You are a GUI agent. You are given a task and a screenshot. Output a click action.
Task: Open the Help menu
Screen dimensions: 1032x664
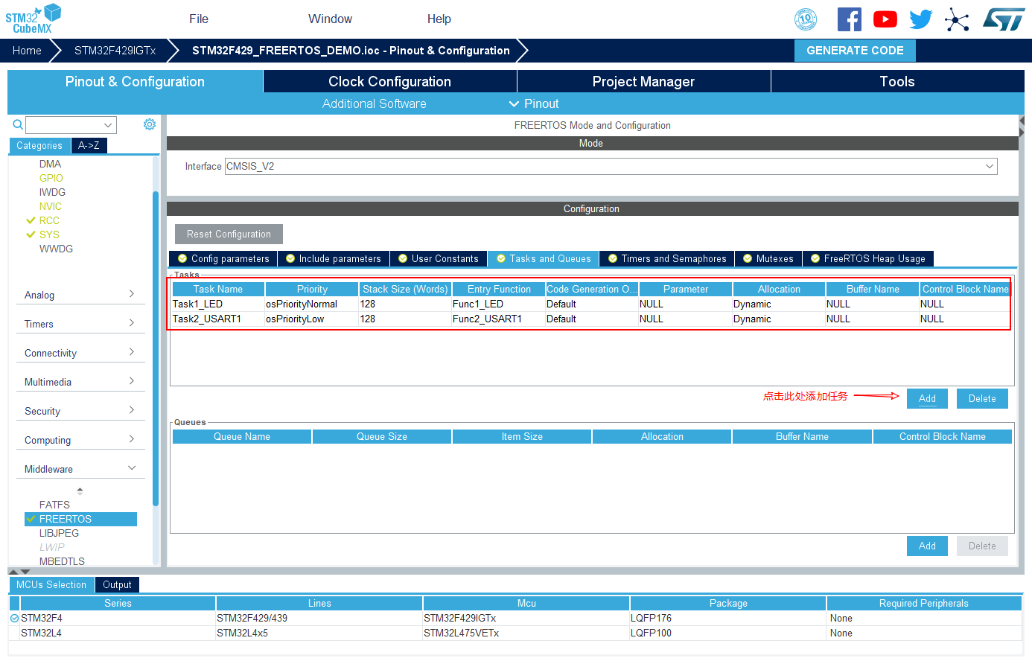pos(439,19)
